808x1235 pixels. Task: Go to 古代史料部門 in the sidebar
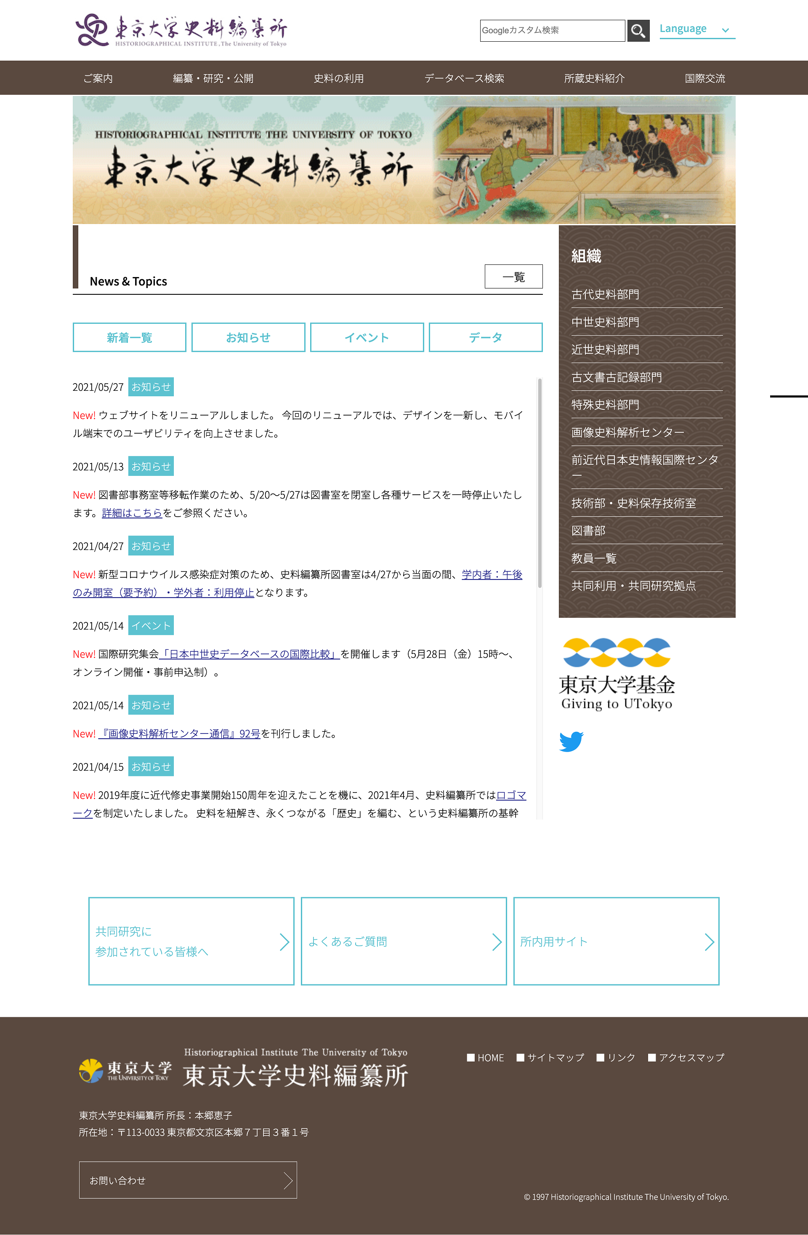tap(647, 294)
